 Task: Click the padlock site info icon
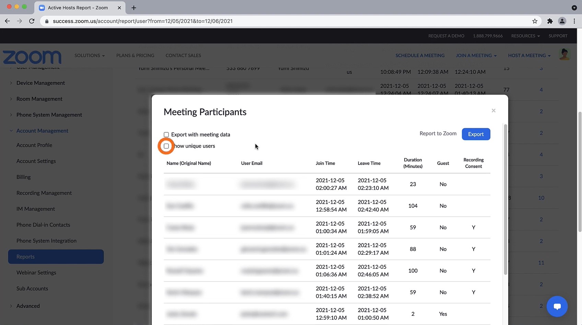[47, 21]
